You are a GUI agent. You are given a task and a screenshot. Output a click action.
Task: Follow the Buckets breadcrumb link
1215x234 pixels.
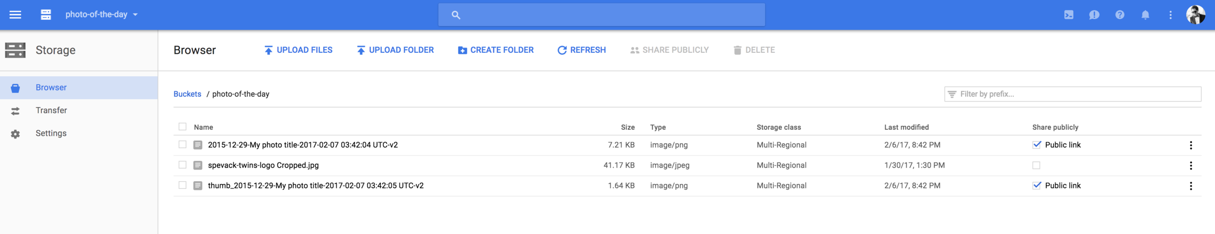point(187,94)
